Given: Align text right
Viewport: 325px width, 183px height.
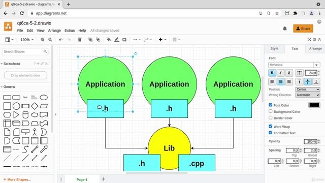Looking at the screenshot, I should [x=289, y=82].
